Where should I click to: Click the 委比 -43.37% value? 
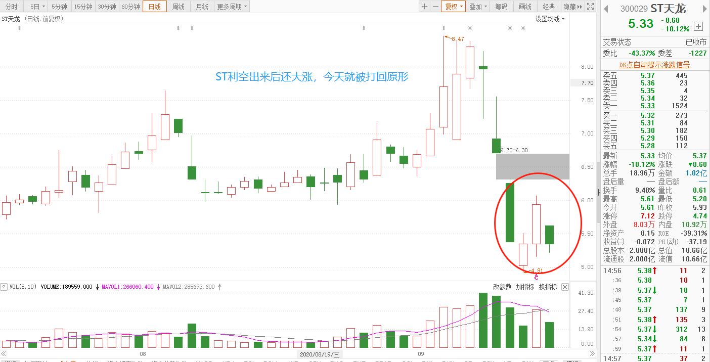point(642,53)
